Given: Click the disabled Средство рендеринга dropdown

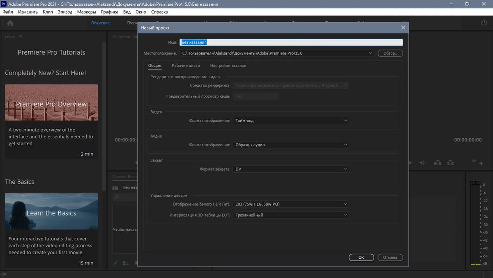Looking at the screenshot, I should [291, 85].
